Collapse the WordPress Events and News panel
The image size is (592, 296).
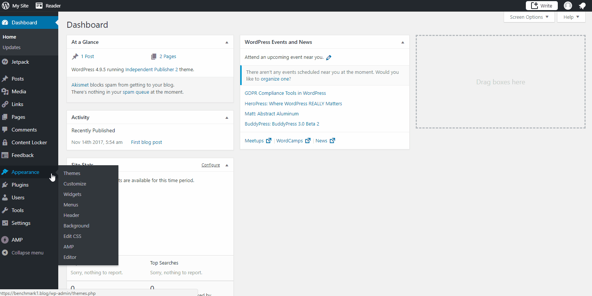point(403,42)
